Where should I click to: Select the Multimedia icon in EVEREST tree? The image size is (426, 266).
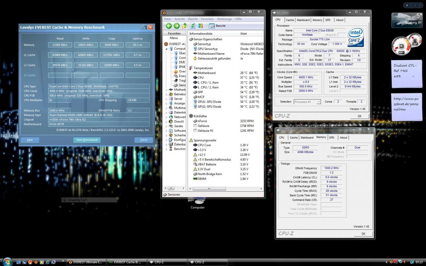171,108
